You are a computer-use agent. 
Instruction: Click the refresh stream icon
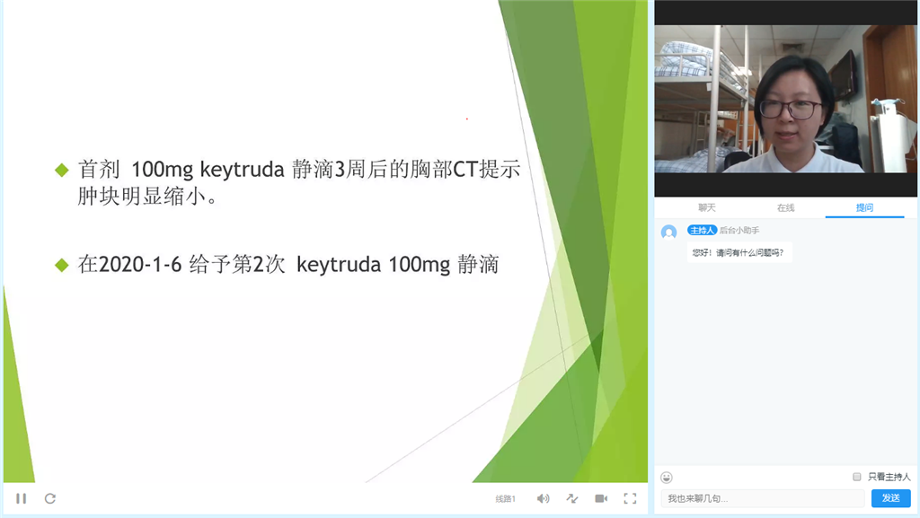pos(50,498)
